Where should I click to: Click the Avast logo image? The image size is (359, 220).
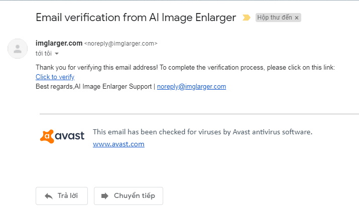click(x=62, y=136)
